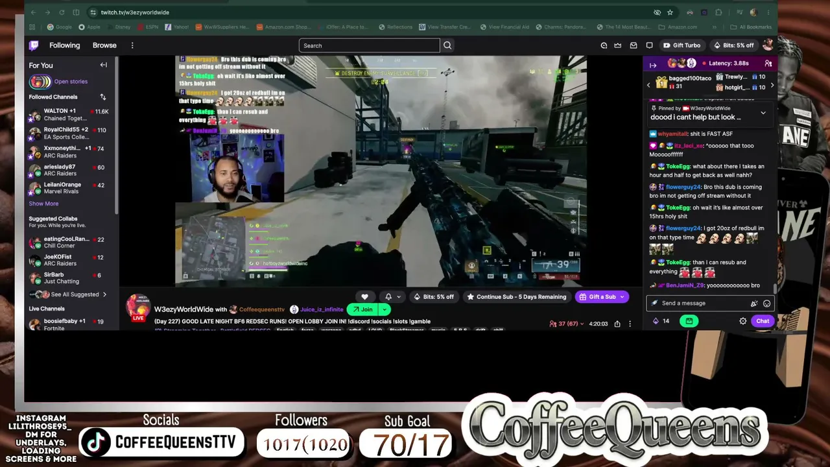Image resolution: width=830 pixels, height=467 pixels.
Task: Go to next gift leaderboard entry
Action: 772,85
